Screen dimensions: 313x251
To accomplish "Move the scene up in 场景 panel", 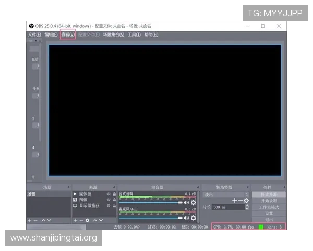I will (43, 220).
